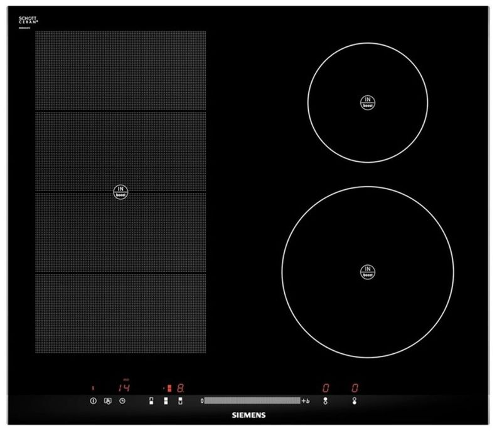Tap IN boost symbol in large circle

coord(368,271)
